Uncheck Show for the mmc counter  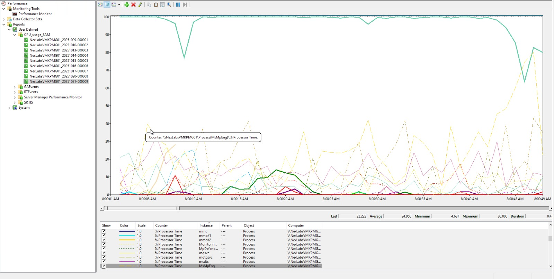[104, 231]
